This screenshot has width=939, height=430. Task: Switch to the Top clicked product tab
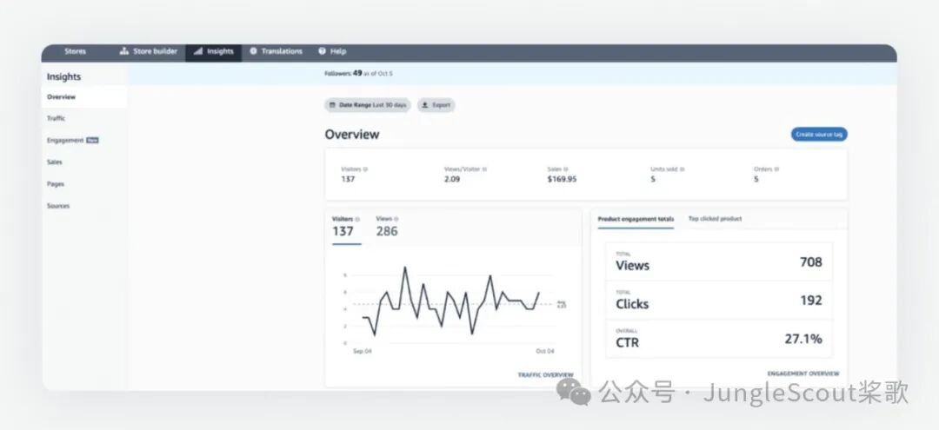715,219
